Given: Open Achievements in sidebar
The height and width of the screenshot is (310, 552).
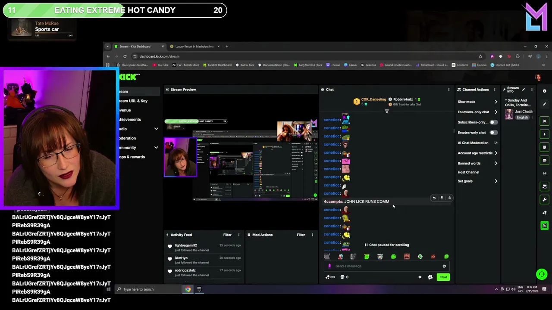Looking at the screenshot, I should pyautogui.click(x=130, y=120).
